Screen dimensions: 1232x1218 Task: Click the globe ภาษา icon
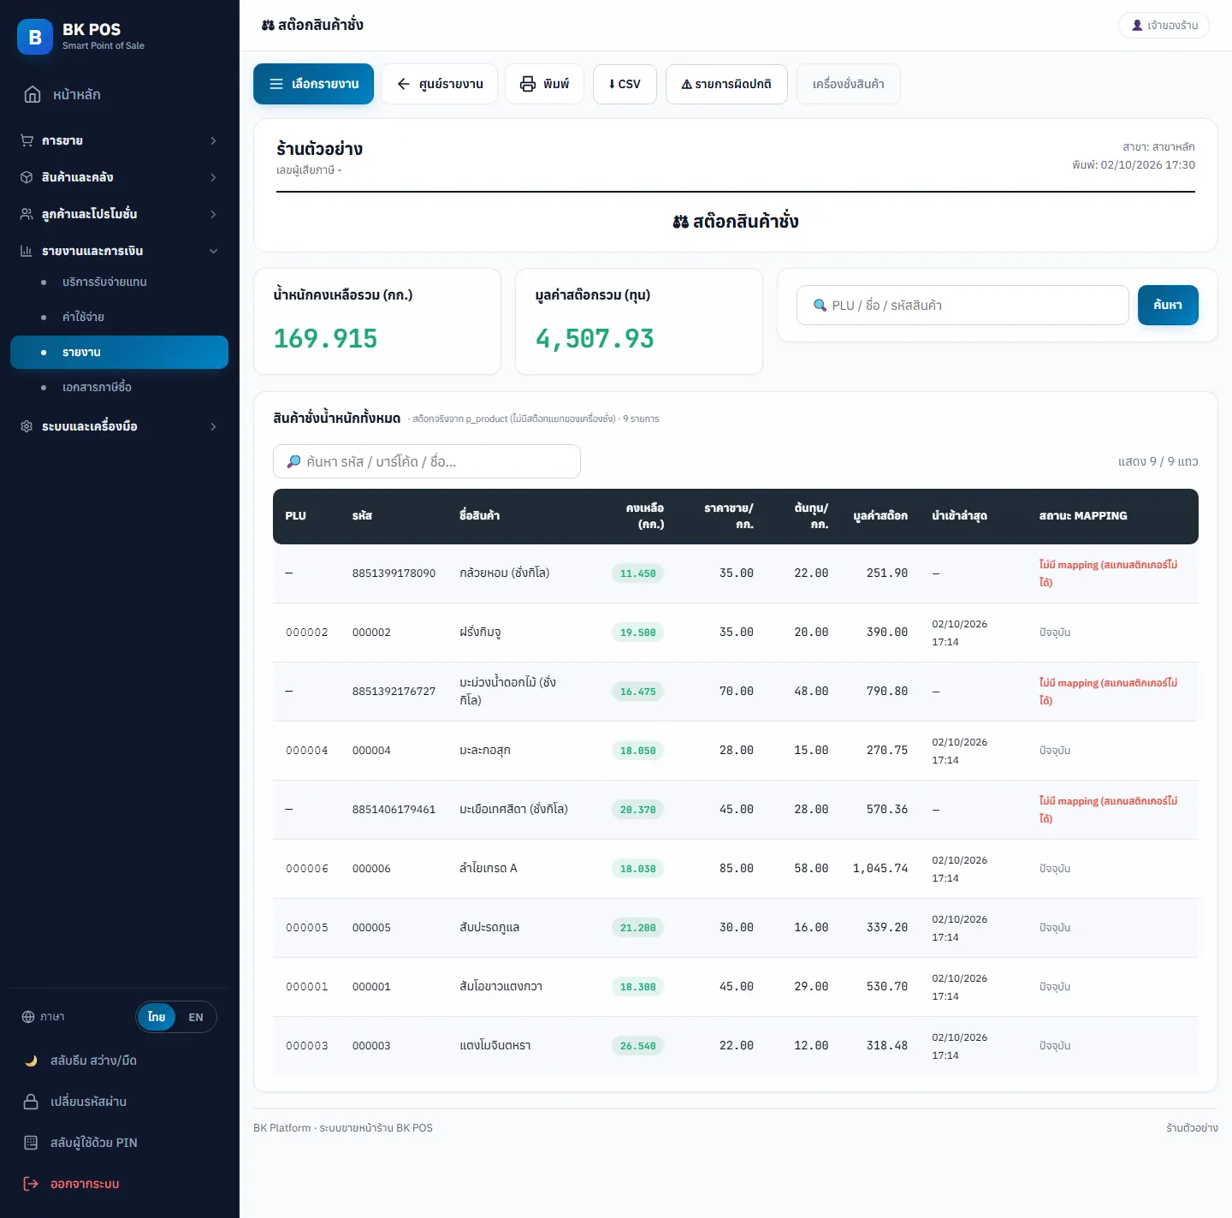coord(28,1017)
